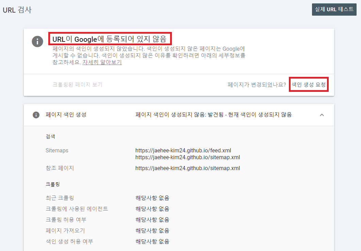Image resolution: width=361 pixels, height=251 pixels.
Task: Click 크롤링된 페이지 보기
Action: pos(77,84)
